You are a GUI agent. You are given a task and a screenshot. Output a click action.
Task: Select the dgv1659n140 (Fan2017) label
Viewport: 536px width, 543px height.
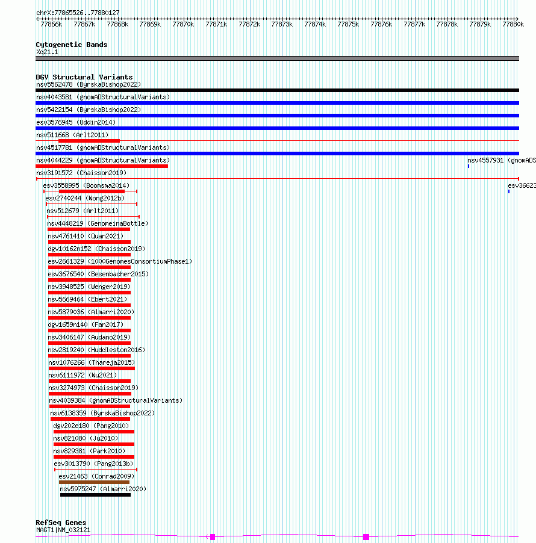(86, 324)
